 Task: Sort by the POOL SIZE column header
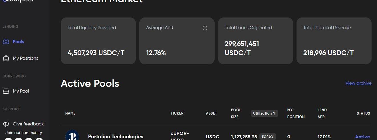coord(236,113)
